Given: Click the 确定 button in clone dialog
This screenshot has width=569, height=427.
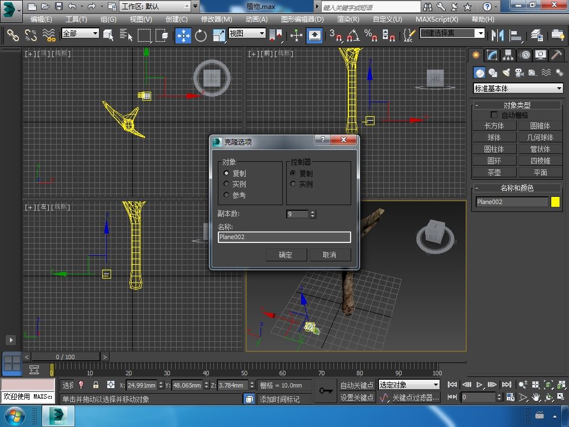Looking at the screenshot, I should pos(285,255).
